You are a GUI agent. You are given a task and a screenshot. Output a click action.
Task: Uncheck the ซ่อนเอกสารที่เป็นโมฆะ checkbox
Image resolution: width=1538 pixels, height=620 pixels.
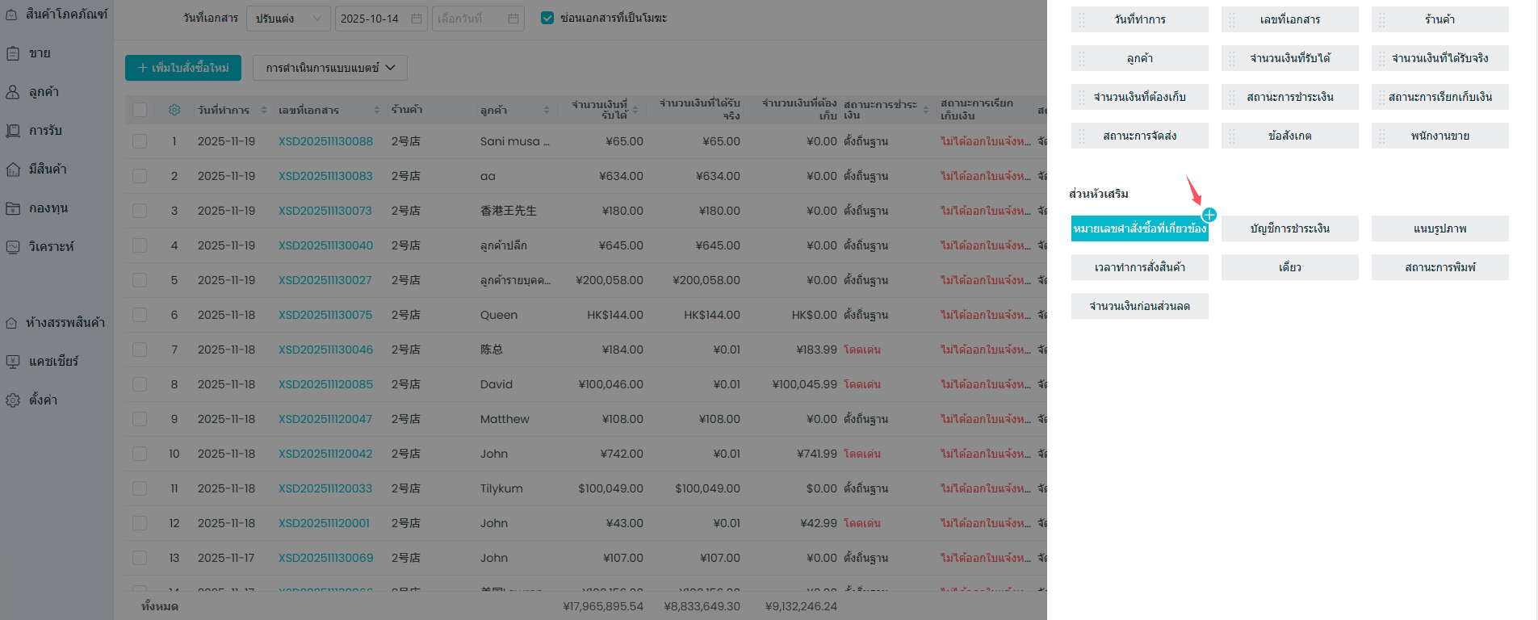tap(547, 18)
